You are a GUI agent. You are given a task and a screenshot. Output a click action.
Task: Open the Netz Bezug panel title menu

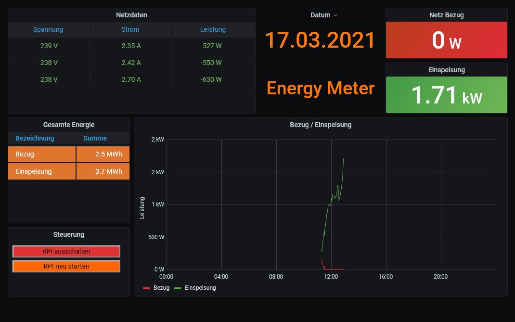click(446, 15)
